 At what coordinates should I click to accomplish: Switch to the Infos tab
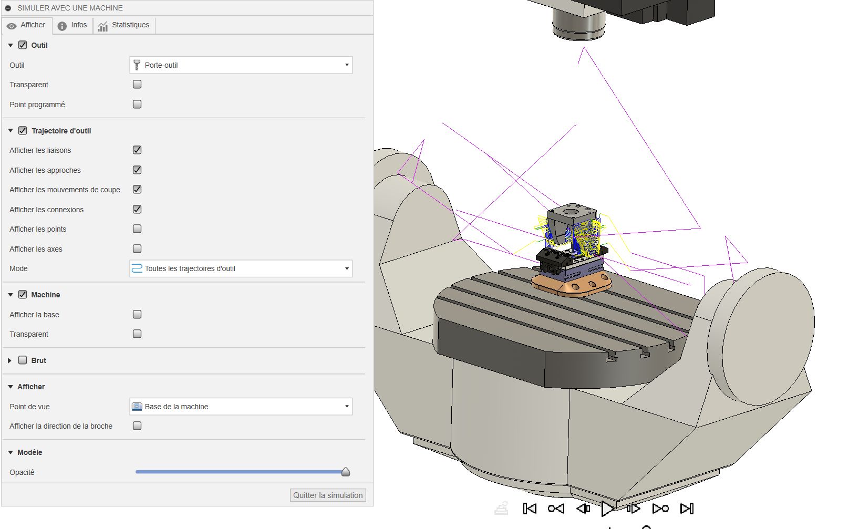[73, 25]
